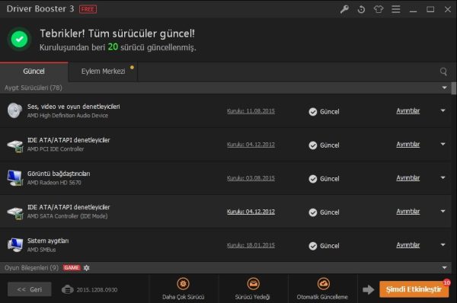Collapse the Aygıt Sürücüleri (78) section
This screenshot has width=457, height=303.
(444, 88)
